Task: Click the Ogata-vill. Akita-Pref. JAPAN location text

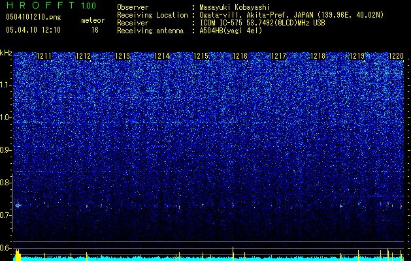Action: pos(291,15)
